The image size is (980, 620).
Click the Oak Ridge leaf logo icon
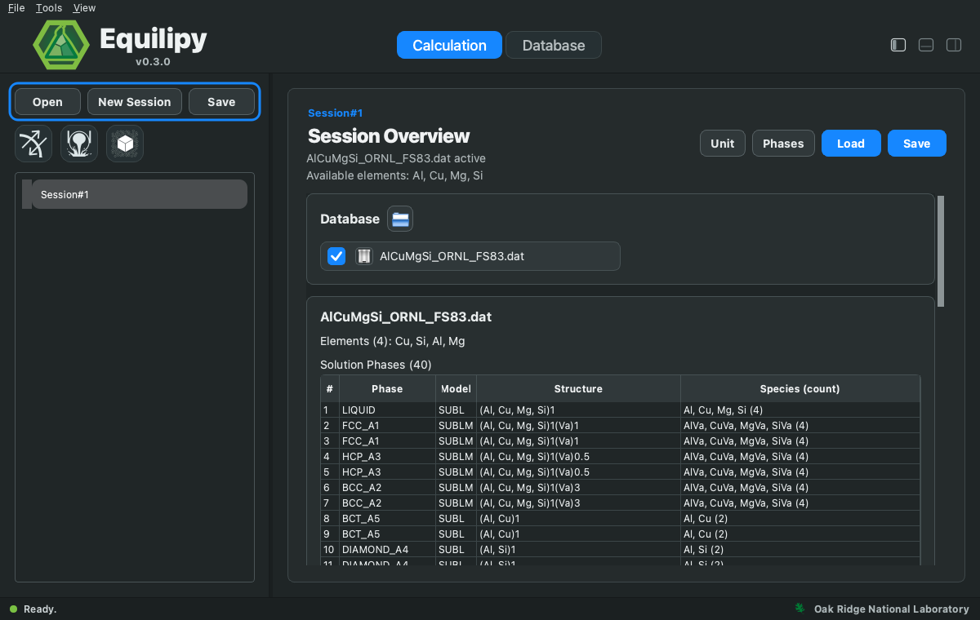800,609
